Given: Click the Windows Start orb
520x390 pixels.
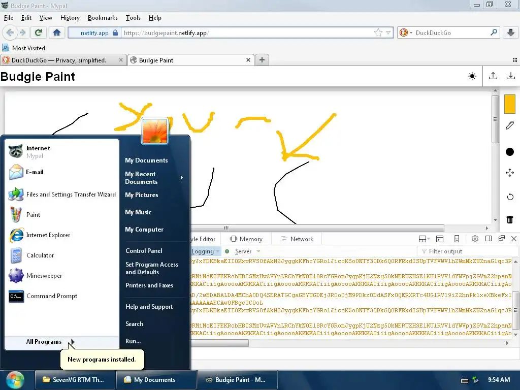Looking at the screenshot, I should tap(15, 380).
